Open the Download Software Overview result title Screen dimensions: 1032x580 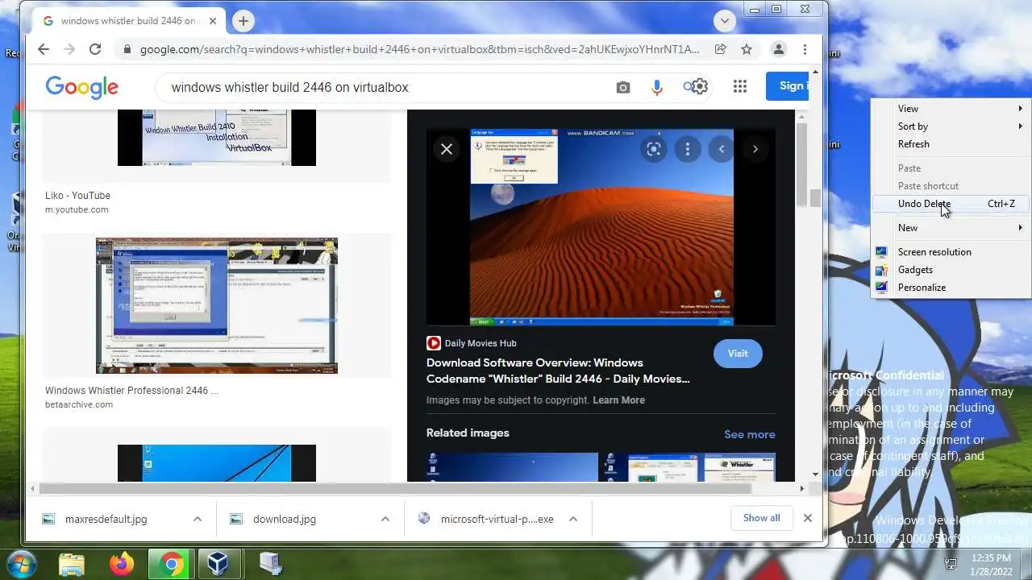[558, 371]
